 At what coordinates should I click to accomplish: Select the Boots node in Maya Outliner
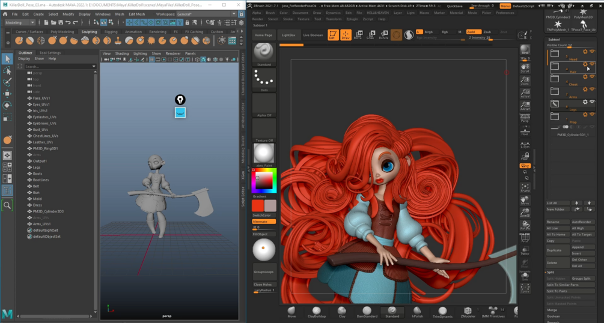tap(37, 174)
